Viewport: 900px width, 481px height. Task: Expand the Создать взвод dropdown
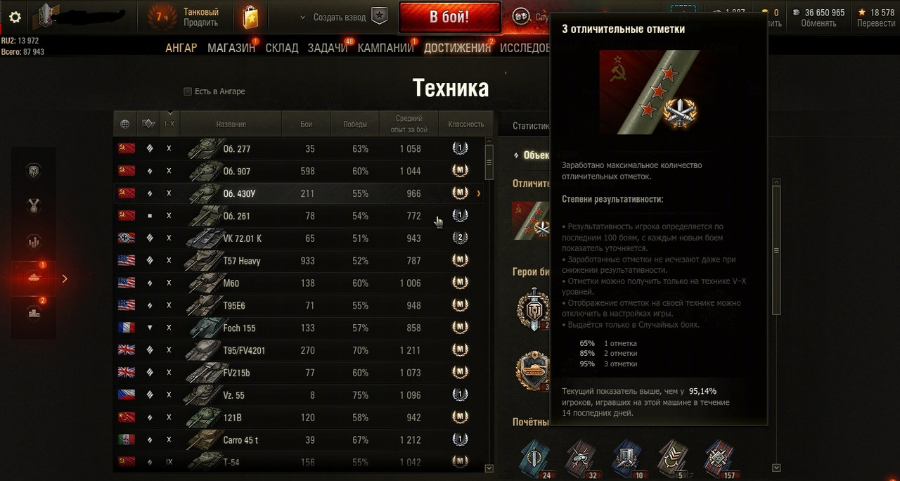point(303,17)
